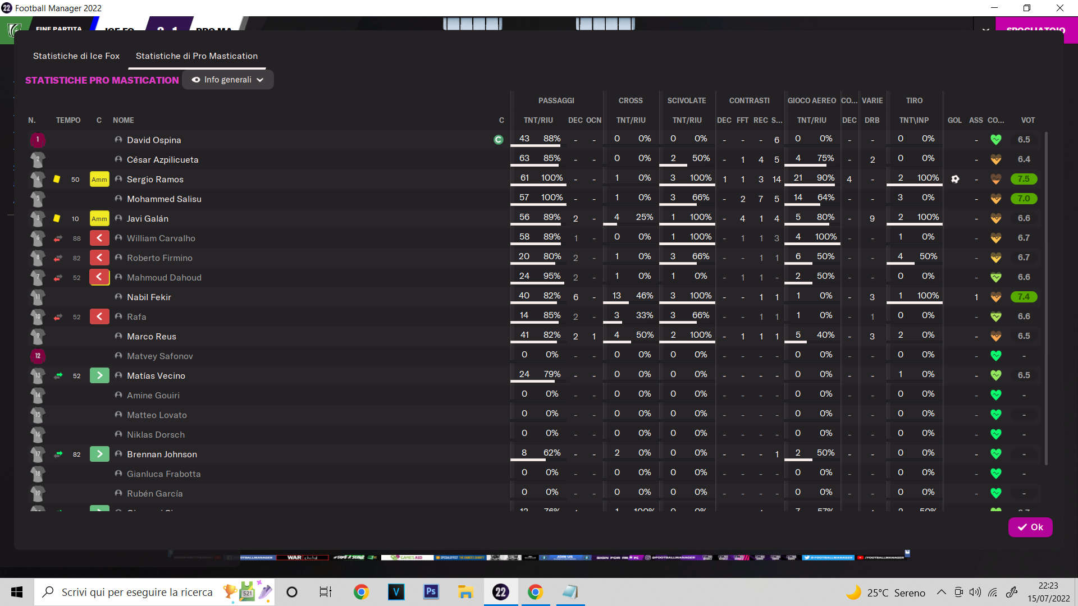Image resolution: width=1078 pixels, height=606 pixels.
Task: Click Sergio Ramos aerial success 90%
Action: (825, 178)
